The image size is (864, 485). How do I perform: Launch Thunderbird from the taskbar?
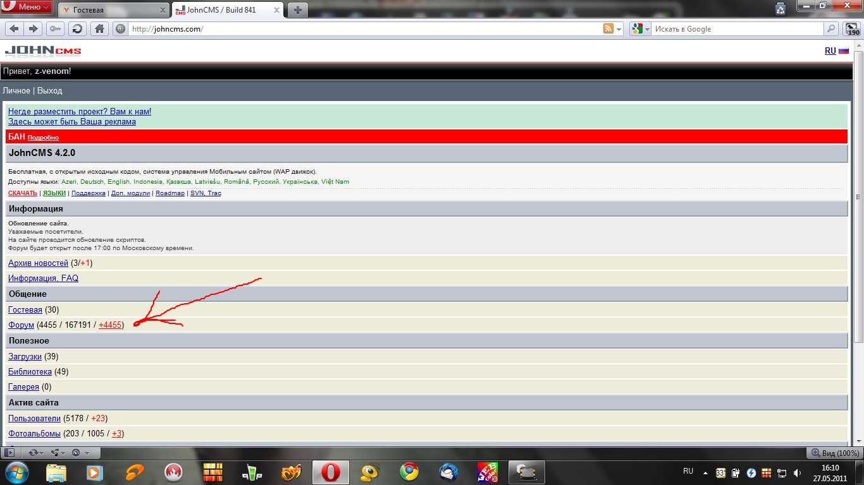[448, 472]
